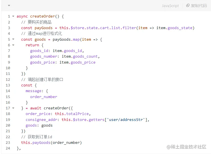Click the goods_price key on line 9

pos(43,62)
